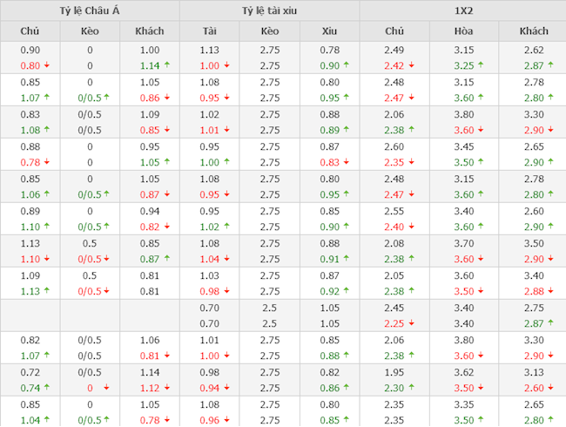Pick the 2.49 home odds value

click(x=394, y=50)
